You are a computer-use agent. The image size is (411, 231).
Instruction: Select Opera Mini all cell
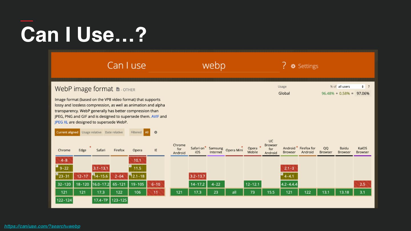click(x=234, y=192)
